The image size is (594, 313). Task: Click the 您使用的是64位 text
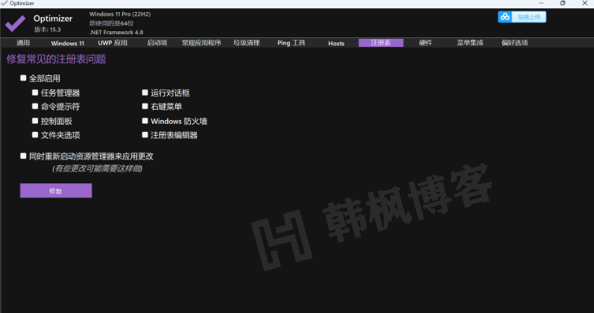coord(111,23)
